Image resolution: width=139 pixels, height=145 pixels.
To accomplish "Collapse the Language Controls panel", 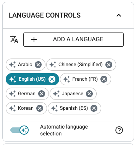I will coord(119,15).
